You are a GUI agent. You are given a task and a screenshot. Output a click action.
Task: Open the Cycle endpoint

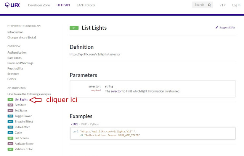(x=18, y=133)
